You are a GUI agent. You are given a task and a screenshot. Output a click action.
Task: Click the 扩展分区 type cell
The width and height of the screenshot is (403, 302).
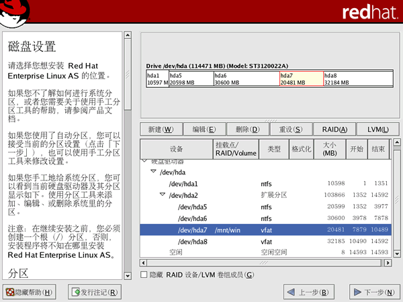(274, 195)
